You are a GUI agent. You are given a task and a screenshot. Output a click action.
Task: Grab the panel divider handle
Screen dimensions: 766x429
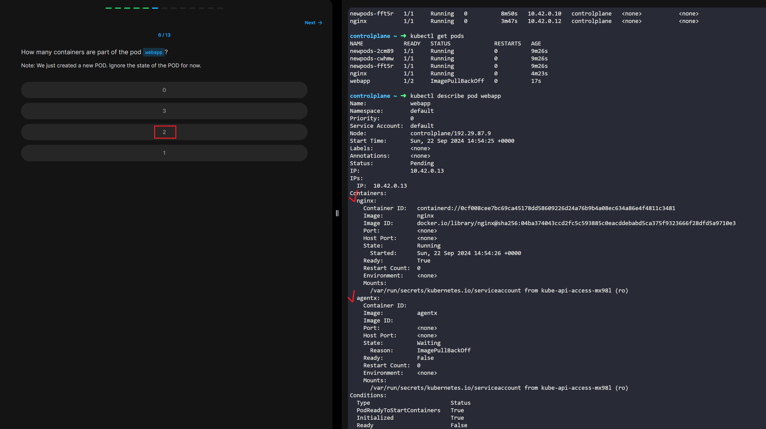point(337,213)
